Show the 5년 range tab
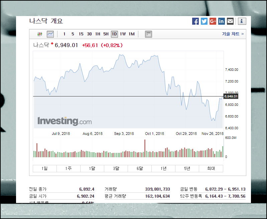267x219 pixels. click(x=187, y=169)
